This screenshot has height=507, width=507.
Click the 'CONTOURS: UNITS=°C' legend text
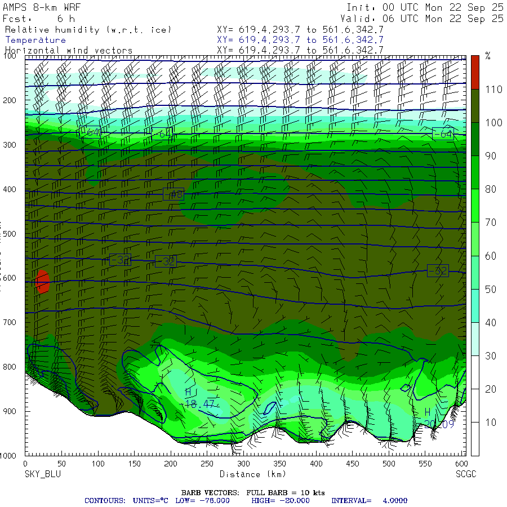point(126,501)
